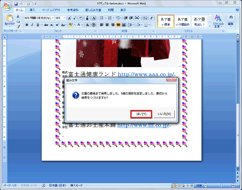Center align text
242x190 pixels.
107,25
